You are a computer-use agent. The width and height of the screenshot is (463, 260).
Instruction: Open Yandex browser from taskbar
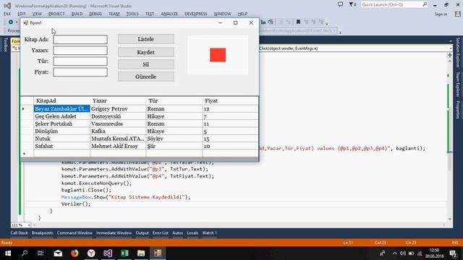click(x=91, y=253)
